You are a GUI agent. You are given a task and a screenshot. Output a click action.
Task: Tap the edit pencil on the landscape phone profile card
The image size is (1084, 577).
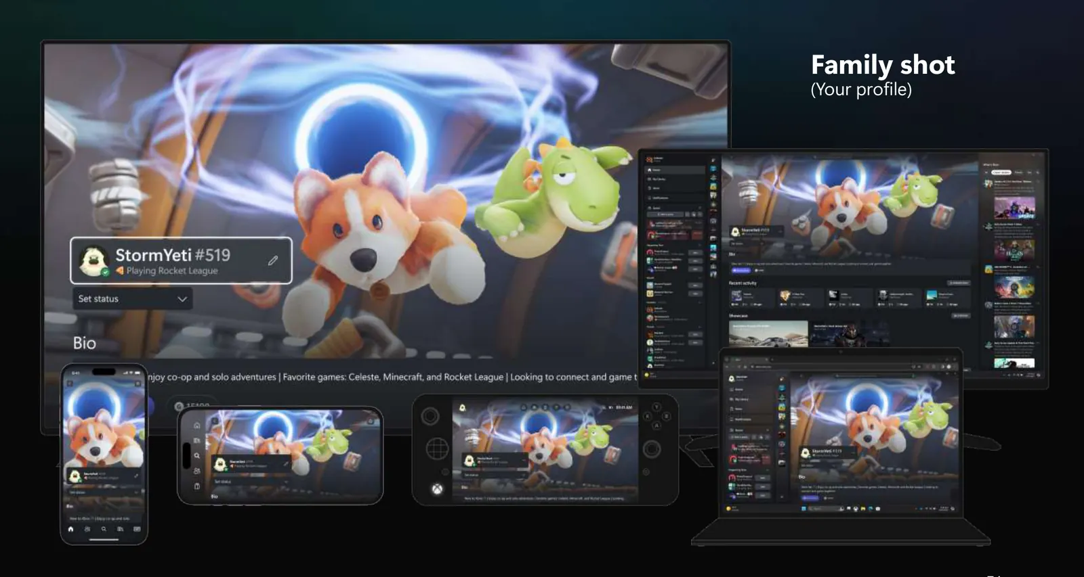point(286,464)
